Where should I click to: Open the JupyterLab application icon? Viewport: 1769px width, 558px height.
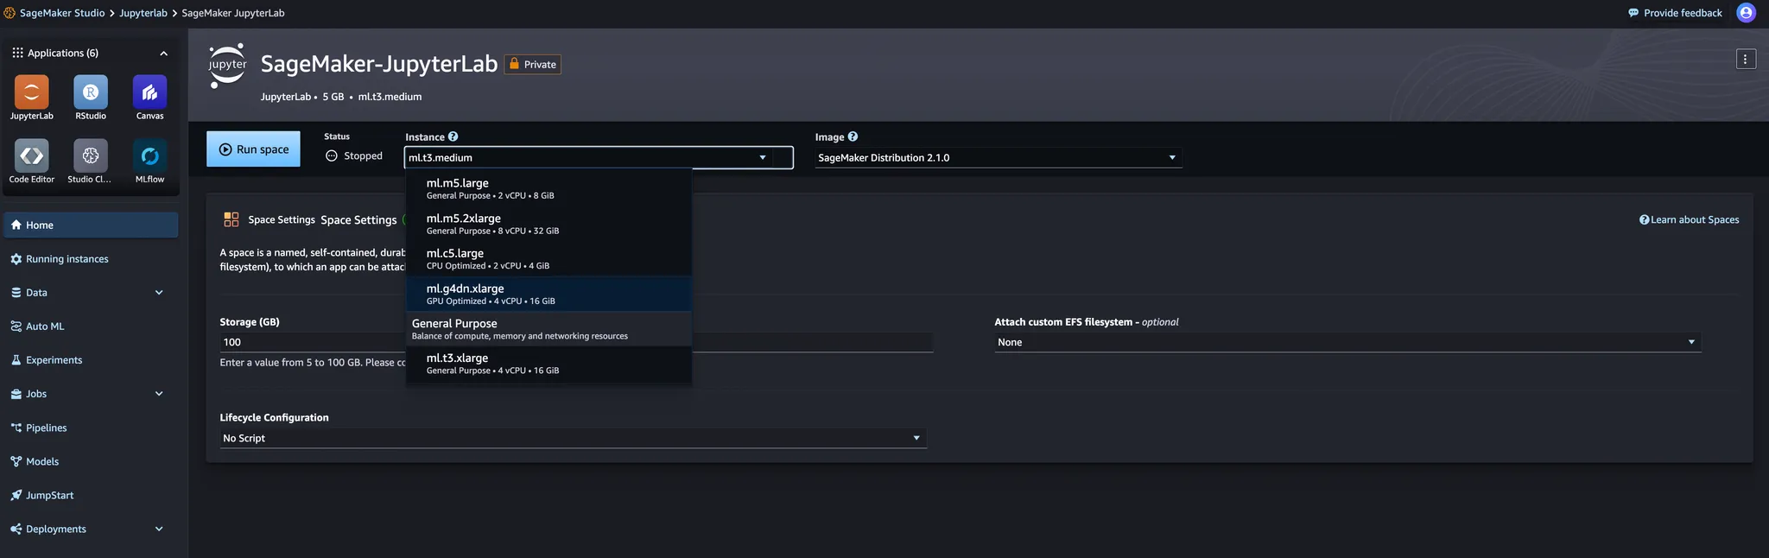32,92
